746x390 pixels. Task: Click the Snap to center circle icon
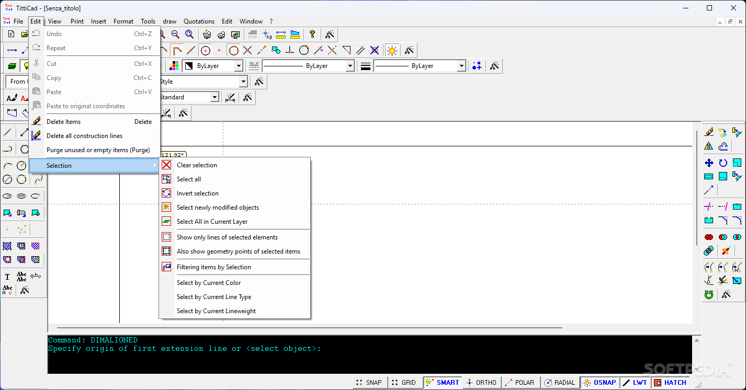tap(206, 50)
